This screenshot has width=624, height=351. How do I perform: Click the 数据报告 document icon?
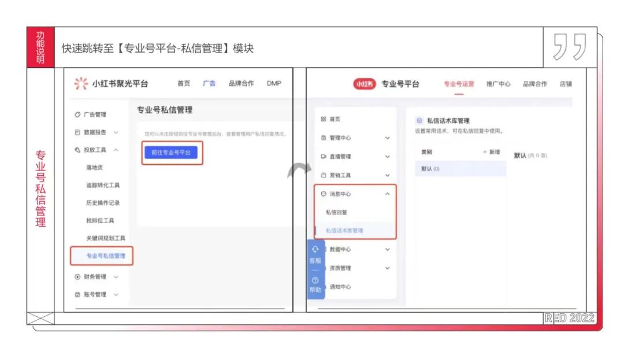[77, 132]
